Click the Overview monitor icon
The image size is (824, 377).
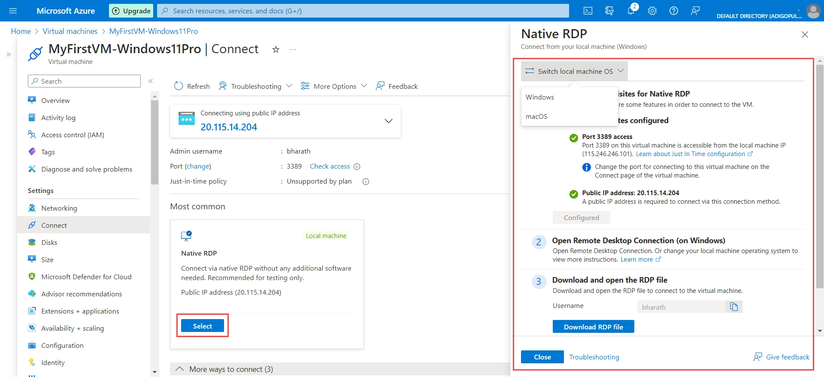tap(32, 100)
